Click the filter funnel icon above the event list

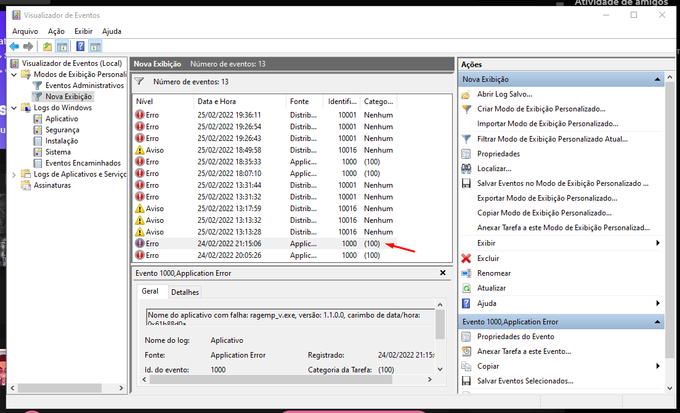pos(139,81)
